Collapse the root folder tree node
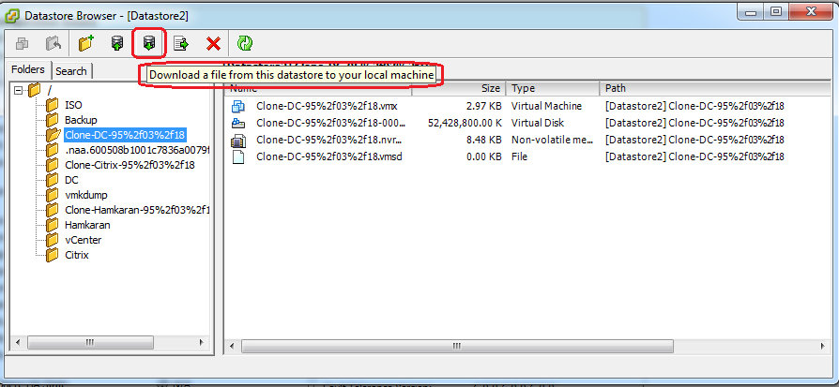839x387 pixels. [18, 90]
